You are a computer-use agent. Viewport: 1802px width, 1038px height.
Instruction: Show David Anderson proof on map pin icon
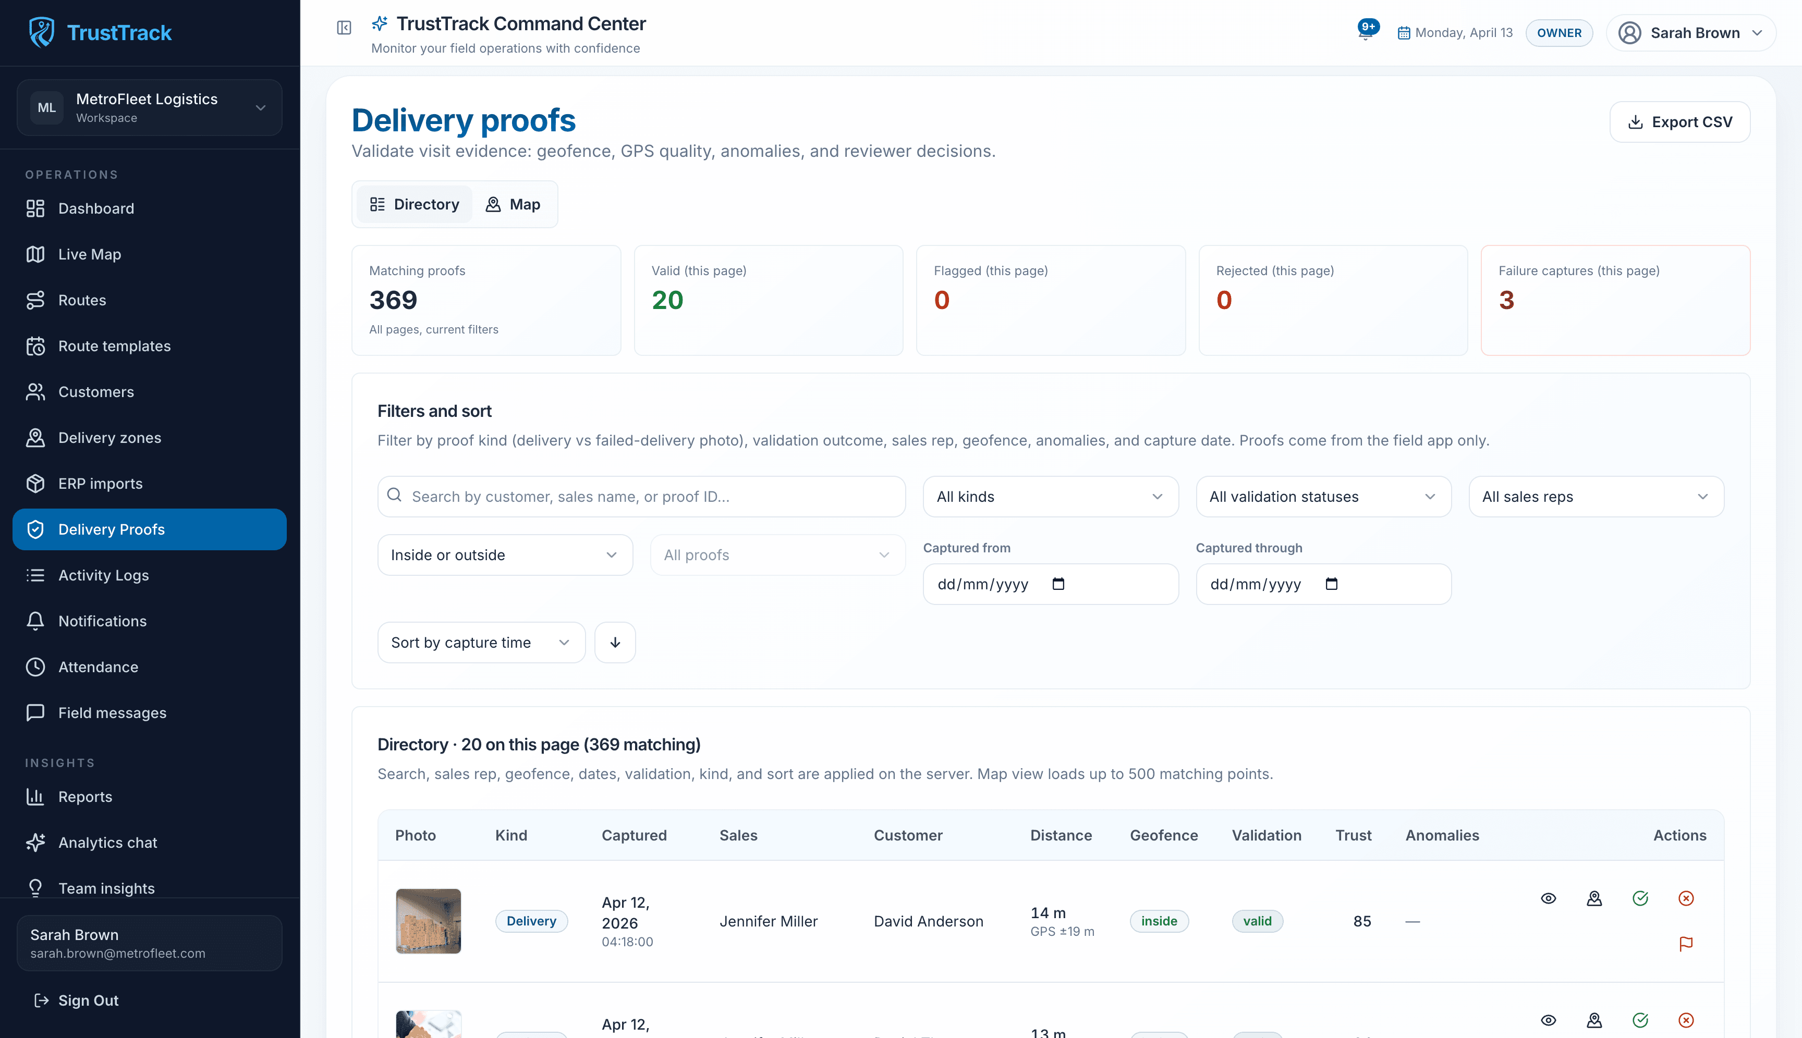click(1594, 898)
